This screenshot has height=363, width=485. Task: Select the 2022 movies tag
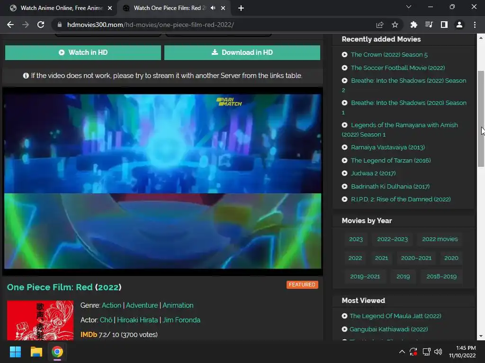pos(440,239)
